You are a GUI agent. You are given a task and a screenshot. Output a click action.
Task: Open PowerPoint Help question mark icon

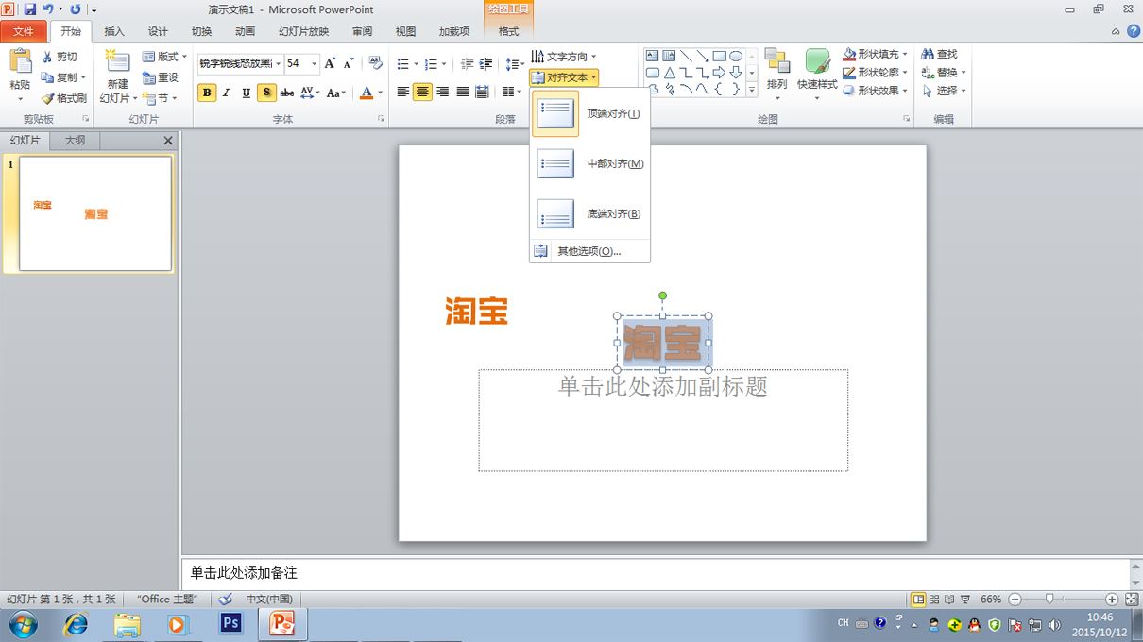click(1134, 31)
